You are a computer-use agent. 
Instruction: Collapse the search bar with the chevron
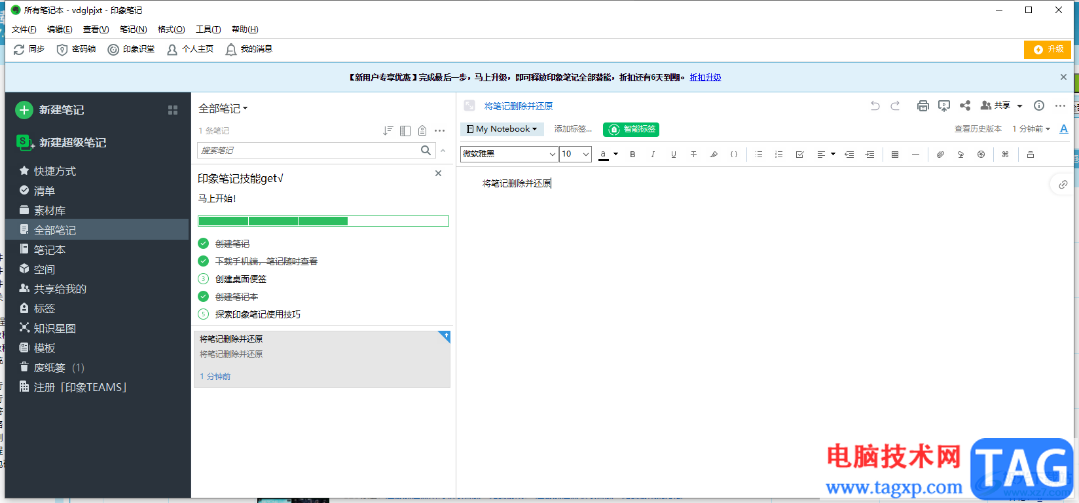[443, 151]
